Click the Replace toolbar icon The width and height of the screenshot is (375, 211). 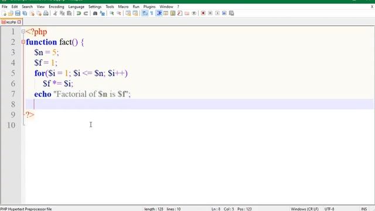(103, 13)
